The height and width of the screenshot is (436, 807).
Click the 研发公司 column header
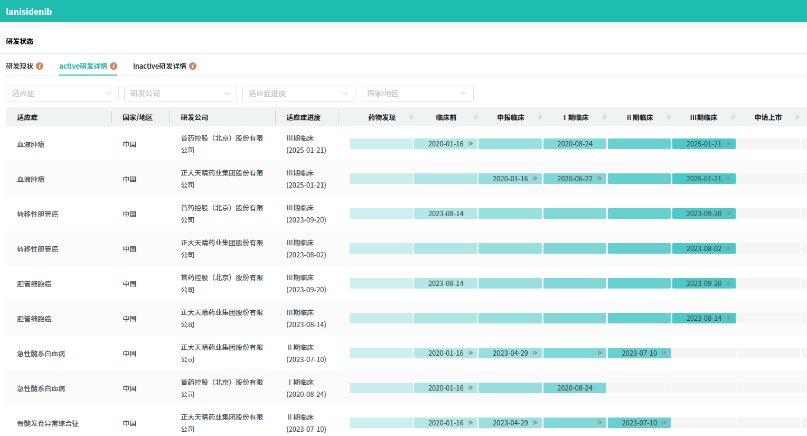[x=194, y=117]
